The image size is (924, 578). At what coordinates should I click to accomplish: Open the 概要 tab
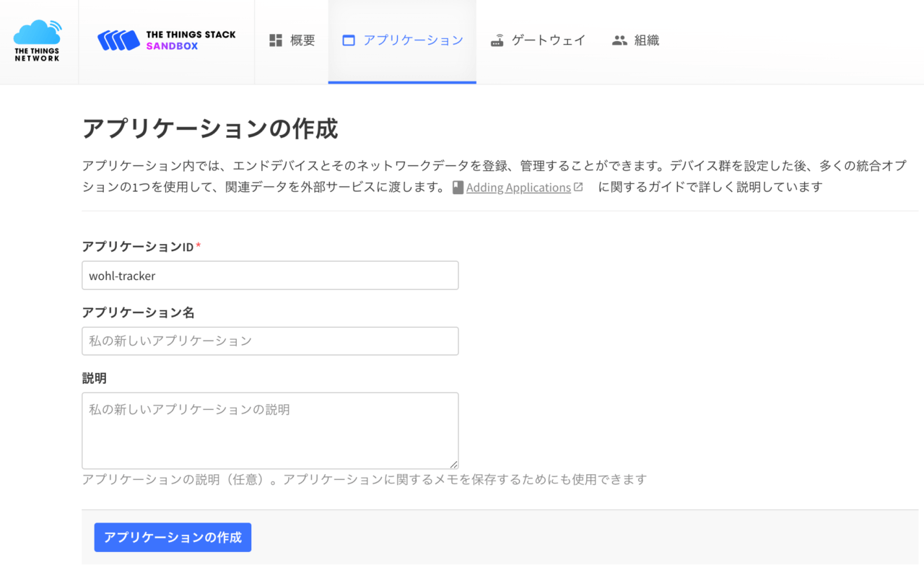coord(302,40)
